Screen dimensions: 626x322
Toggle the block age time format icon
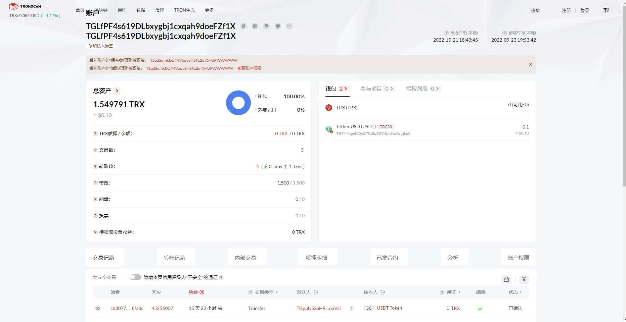(x=202, y=292)
